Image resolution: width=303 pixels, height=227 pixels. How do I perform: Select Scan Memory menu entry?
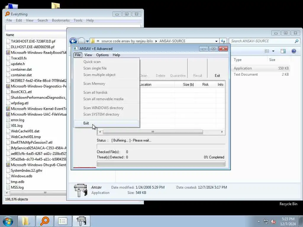[x=106, y=84]
